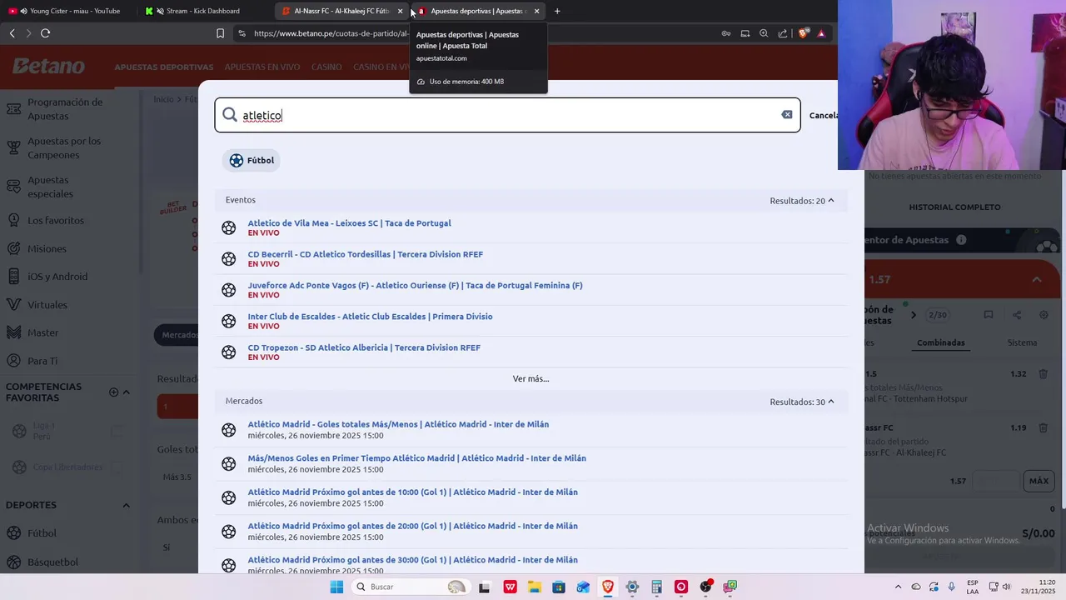The image size is (1066, 600).
Task: Open betslip settings gear
Action: (1044, 315)
